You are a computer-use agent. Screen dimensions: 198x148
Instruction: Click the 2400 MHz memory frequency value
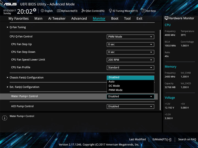pyautogui.click(x=170, y=77)
